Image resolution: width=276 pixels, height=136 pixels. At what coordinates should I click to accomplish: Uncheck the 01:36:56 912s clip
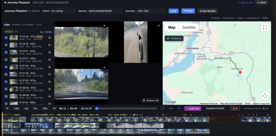tap(6, 96)
